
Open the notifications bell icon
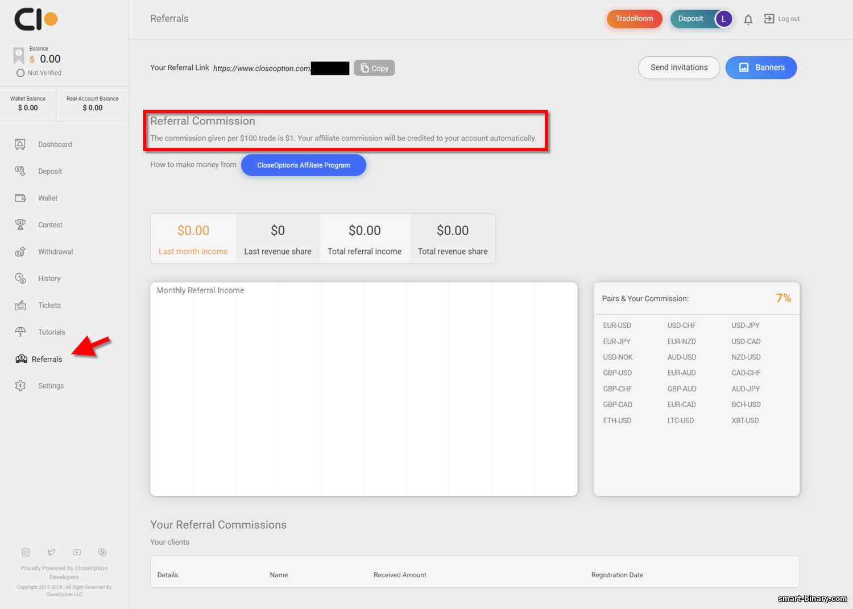(748, 19)
